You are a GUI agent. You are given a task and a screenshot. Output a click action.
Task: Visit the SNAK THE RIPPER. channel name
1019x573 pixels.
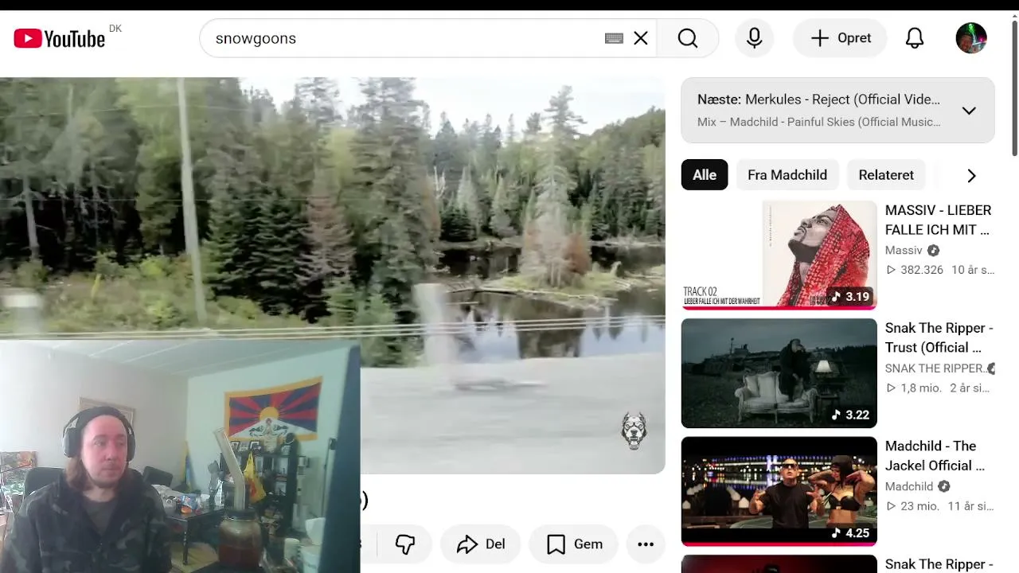(x=935, y=368)
